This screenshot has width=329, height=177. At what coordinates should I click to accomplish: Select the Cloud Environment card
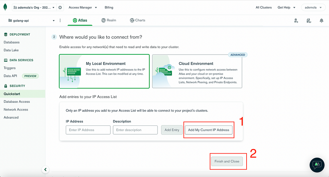[197, 71]
